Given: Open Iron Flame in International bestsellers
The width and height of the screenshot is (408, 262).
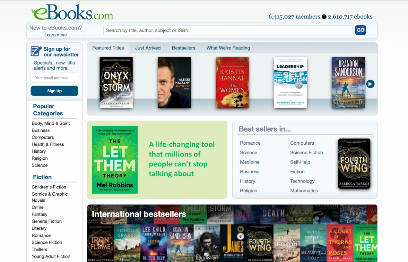Looking at the screenshot, I should 100,243.
